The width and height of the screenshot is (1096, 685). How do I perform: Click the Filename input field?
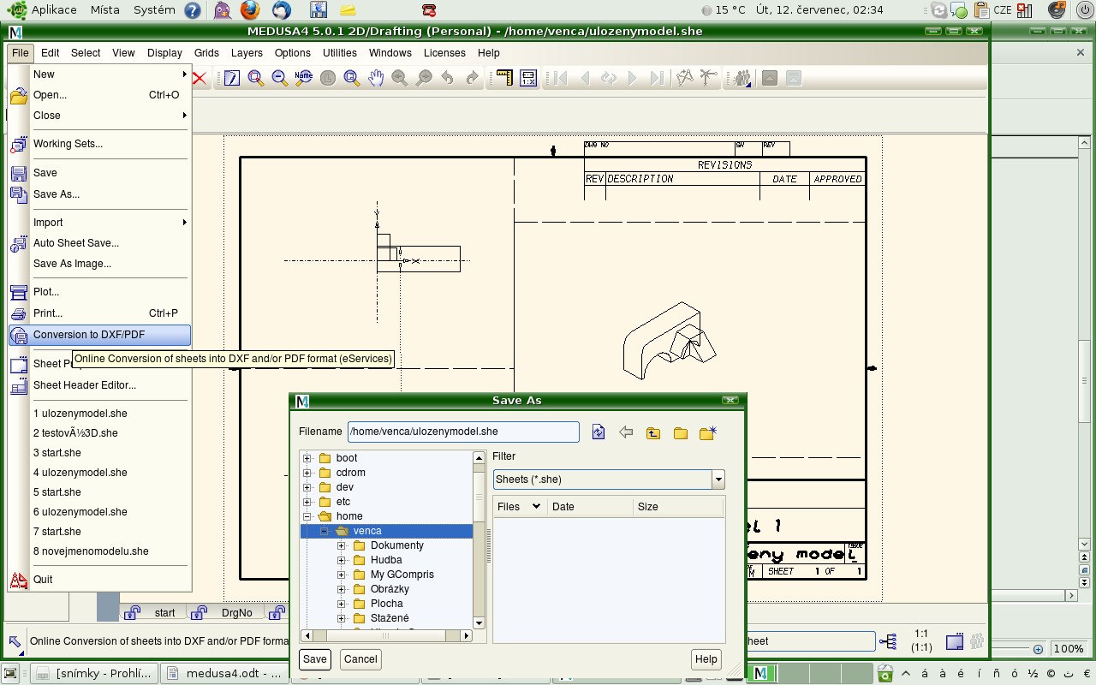point(463,432)
